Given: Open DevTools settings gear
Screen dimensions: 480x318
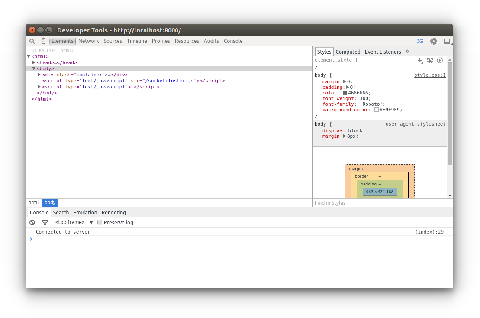Looking at the screenshot, I should click(x=433, y=41).
